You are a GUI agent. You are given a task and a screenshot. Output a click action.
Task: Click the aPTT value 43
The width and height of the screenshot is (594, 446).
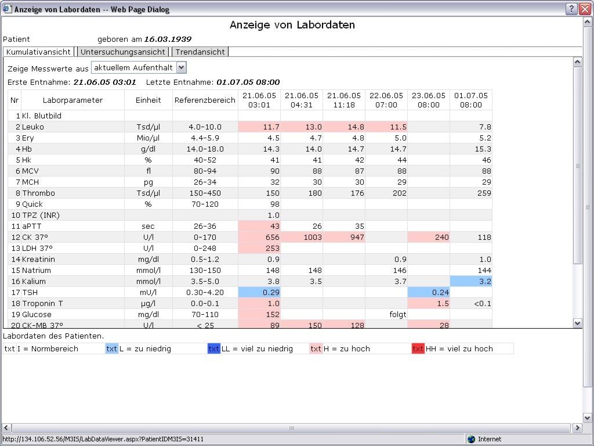(259, 226)
